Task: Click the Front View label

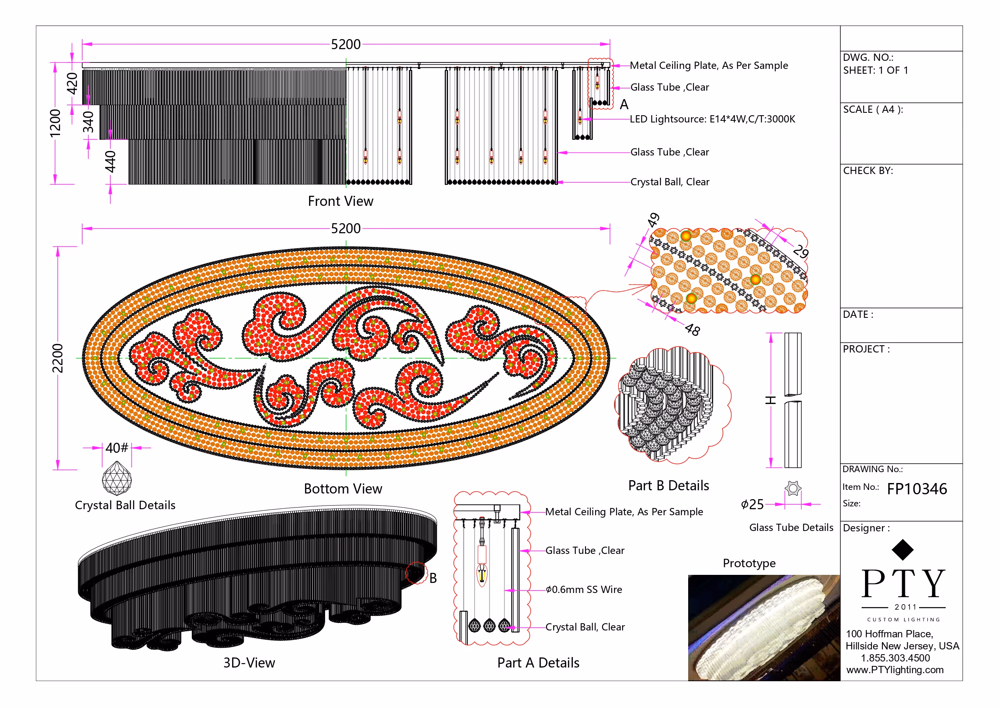Action: [x=340, y=201]
